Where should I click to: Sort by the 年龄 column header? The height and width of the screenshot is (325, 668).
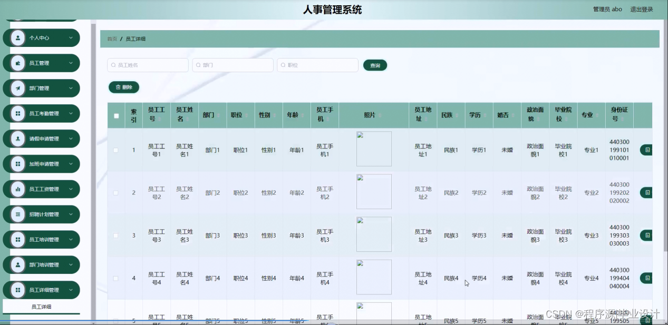coord(297,115)
